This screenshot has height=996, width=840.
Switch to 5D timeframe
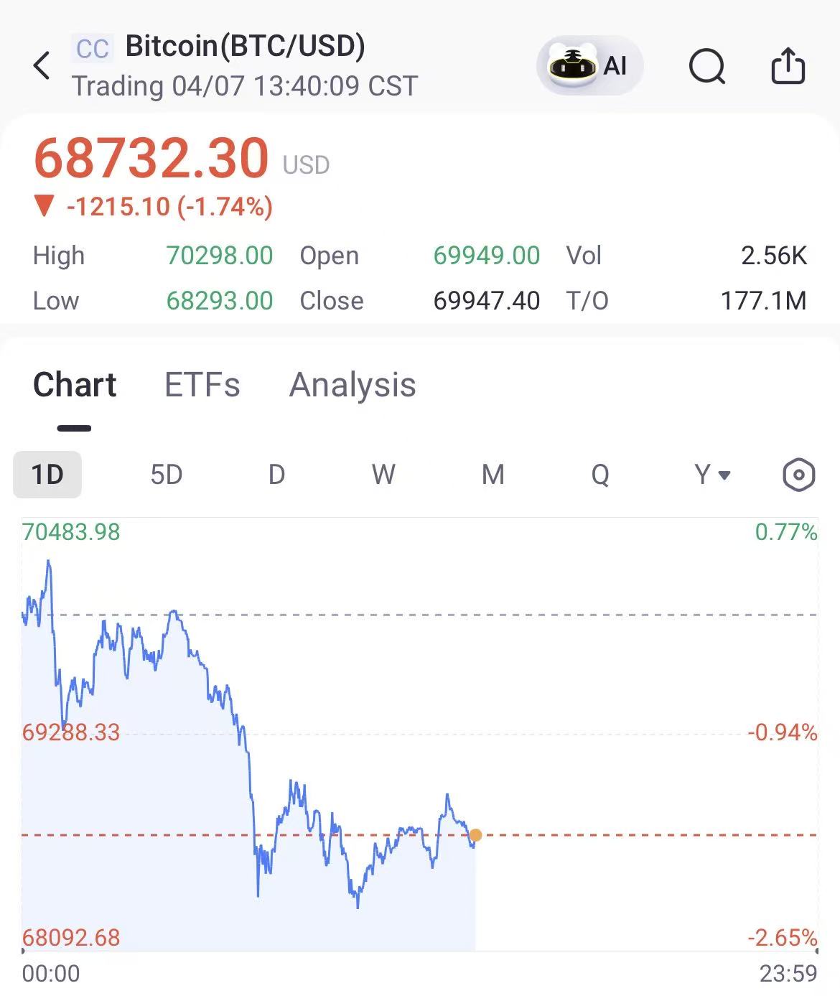(166, 475)
